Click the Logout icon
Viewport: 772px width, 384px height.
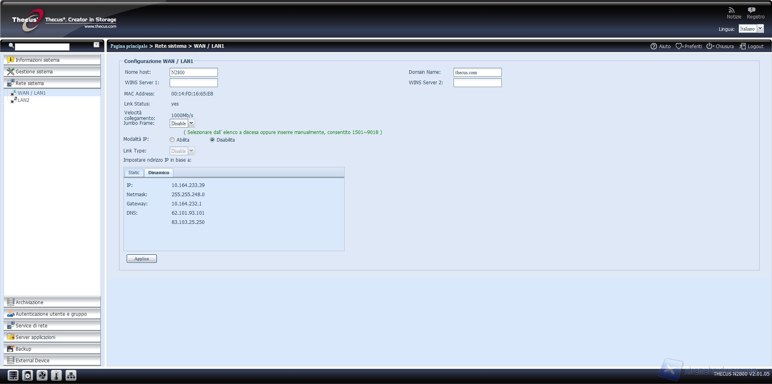(743, 46)
